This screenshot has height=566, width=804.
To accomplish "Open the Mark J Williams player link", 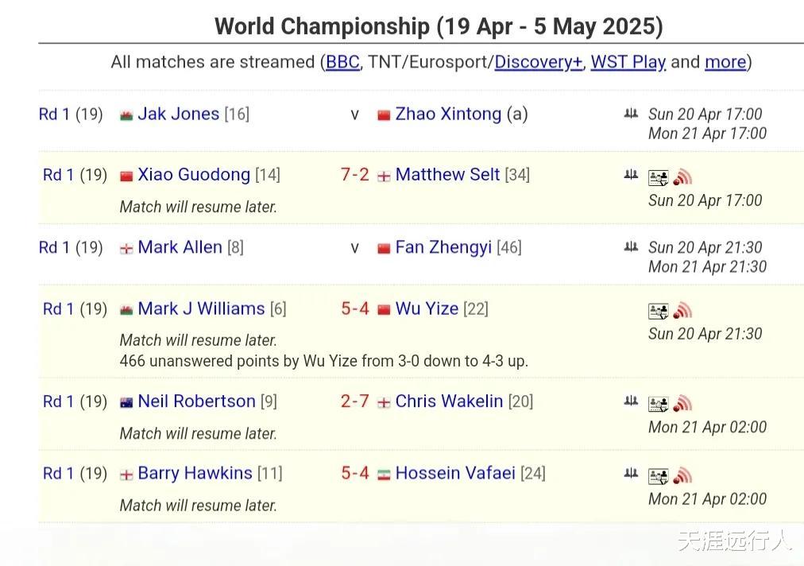I will [x=201, y=308].
